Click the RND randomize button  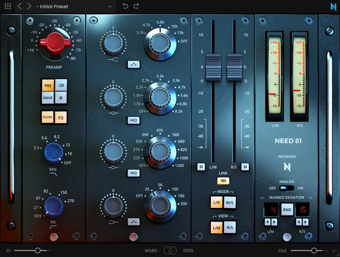point(287,209)
